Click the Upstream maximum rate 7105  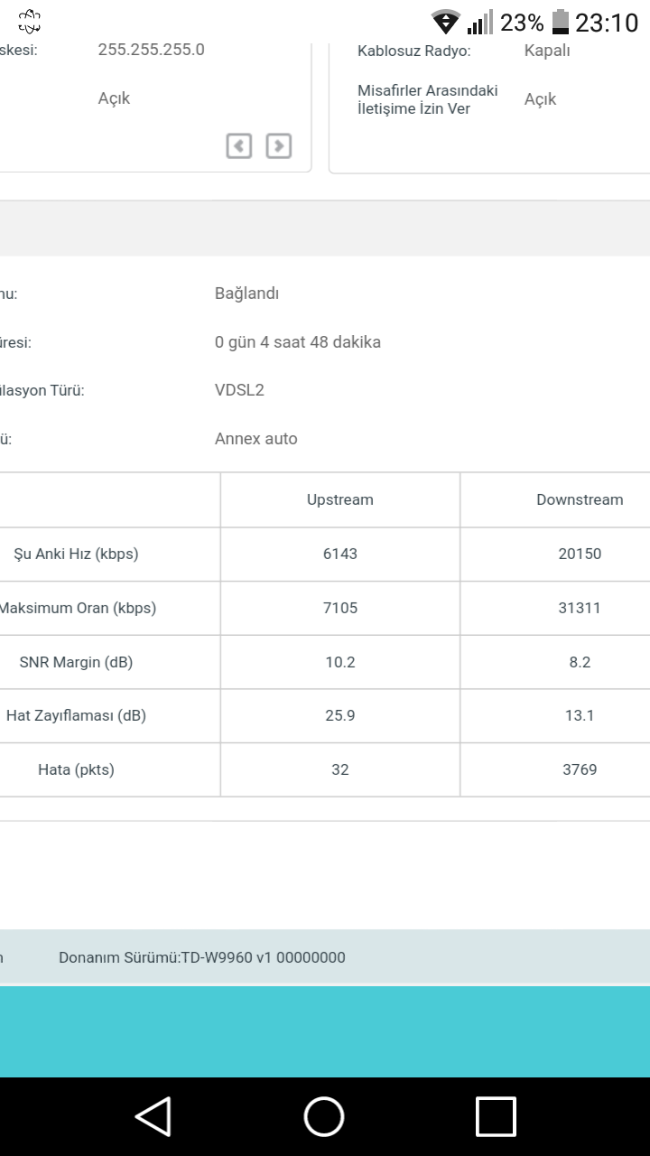click(x=340, y=608)
